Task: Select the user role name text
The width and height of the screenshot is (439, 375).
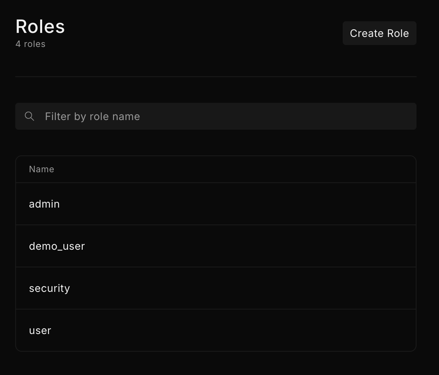Action: 40,330
